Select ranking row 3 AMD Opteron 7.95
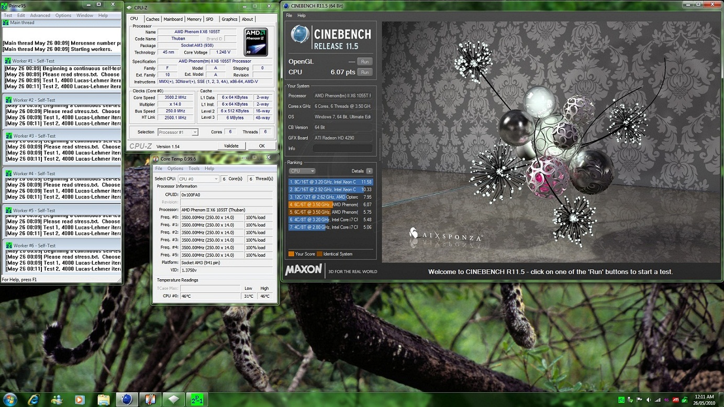Image resolution: width=724 pixels, height=407 pixels. pos(330,197)
